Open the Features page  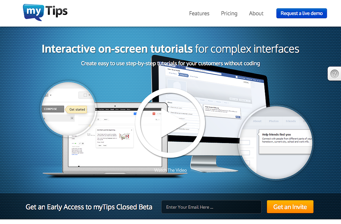(199, 13)
